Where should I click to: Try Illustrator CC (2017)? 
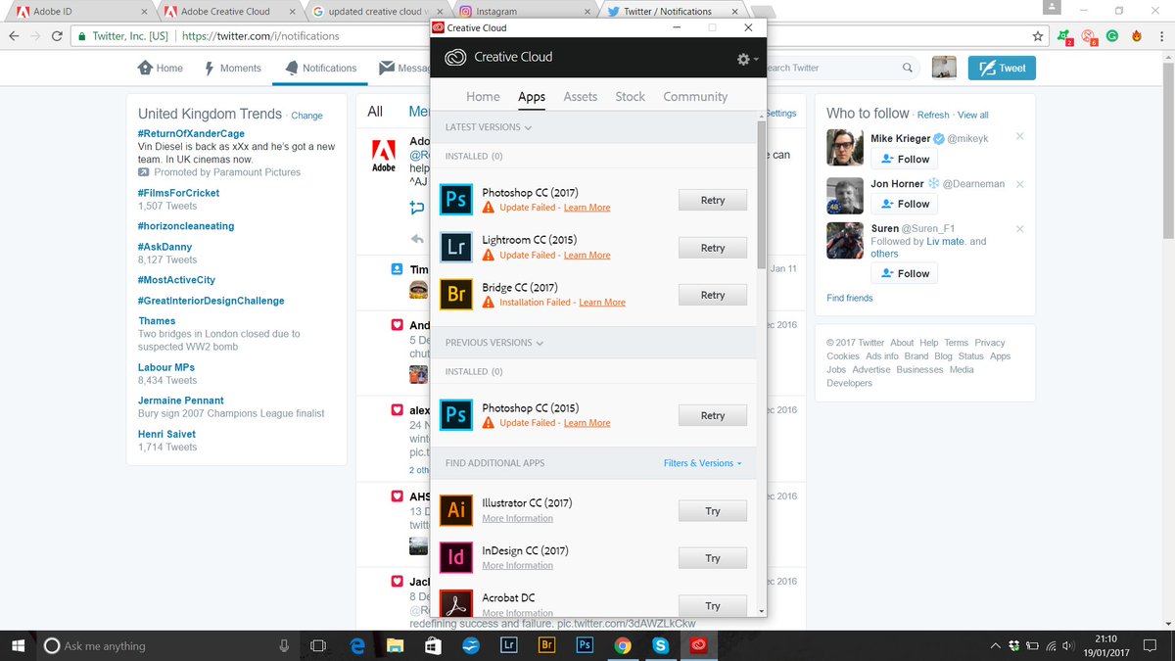(713, 510)
